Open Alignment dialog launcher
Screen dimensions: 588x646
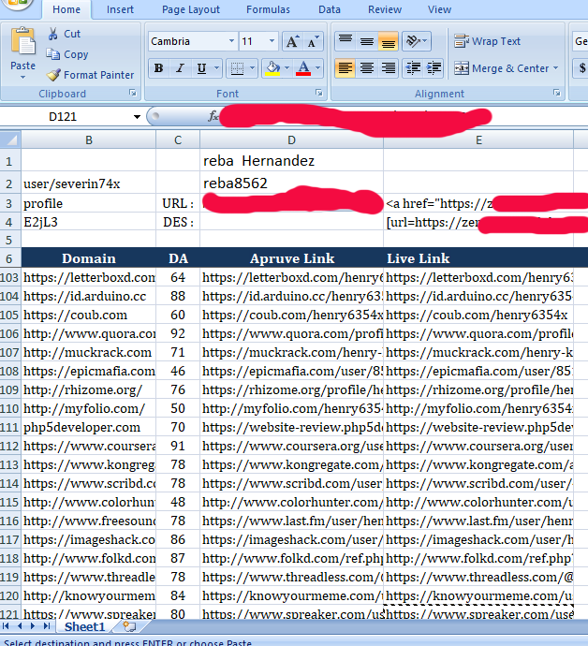(557, 93)
